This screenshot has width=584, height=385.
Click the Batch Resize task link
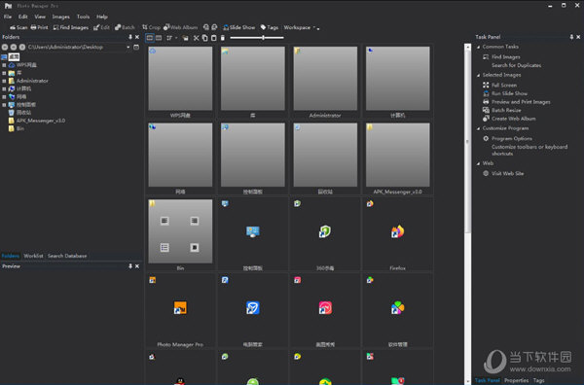click(x=506, y=110)
